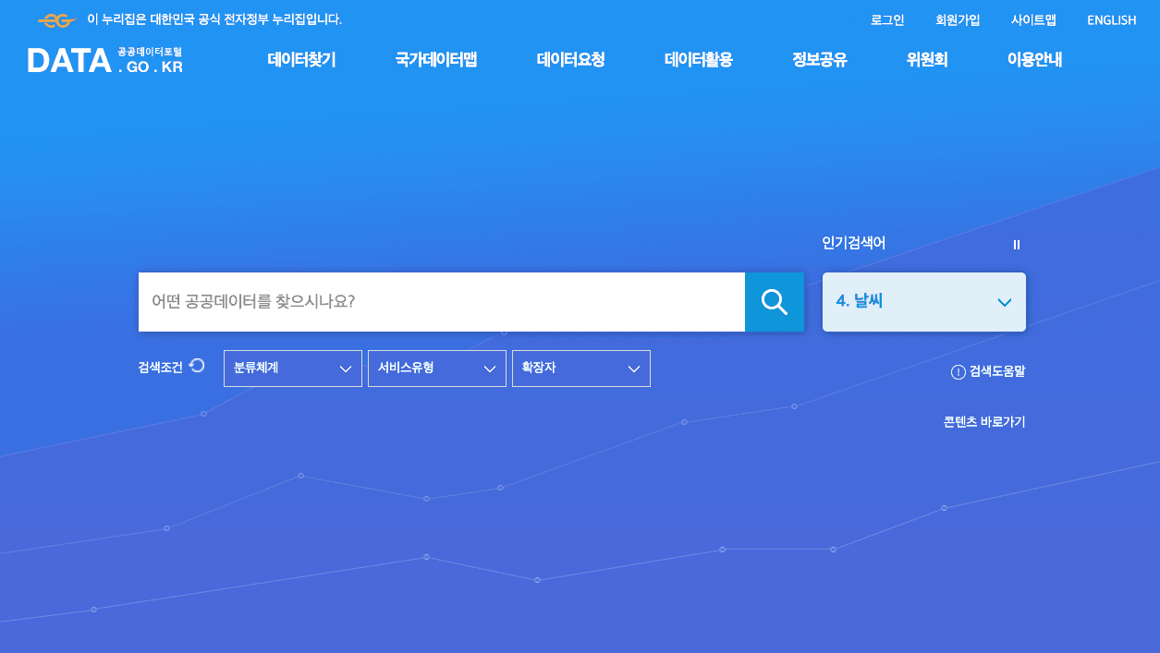Open the 데이터찾기 menu

301,60
